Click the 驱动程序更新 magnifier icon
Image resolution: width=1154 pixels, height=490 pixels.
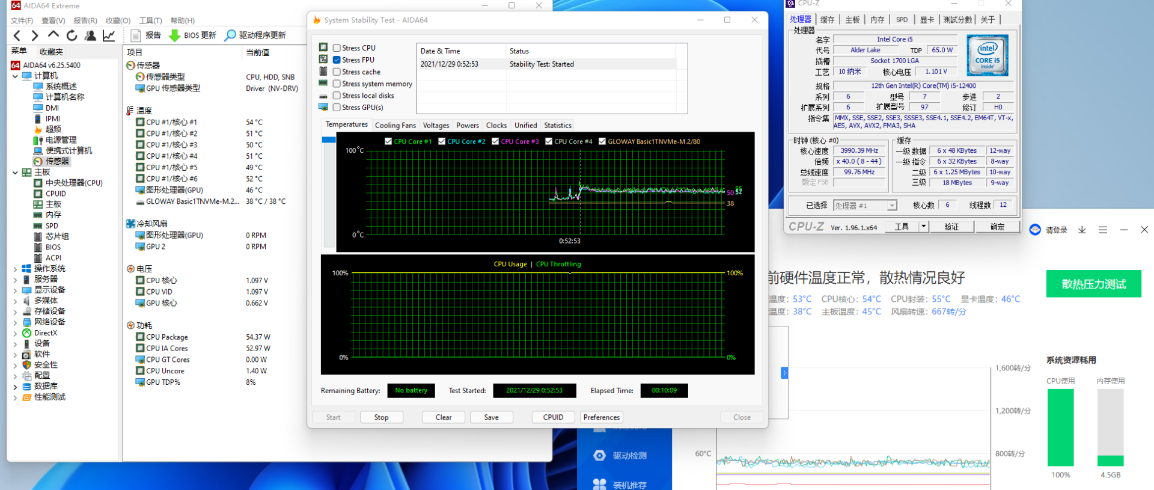230,35
